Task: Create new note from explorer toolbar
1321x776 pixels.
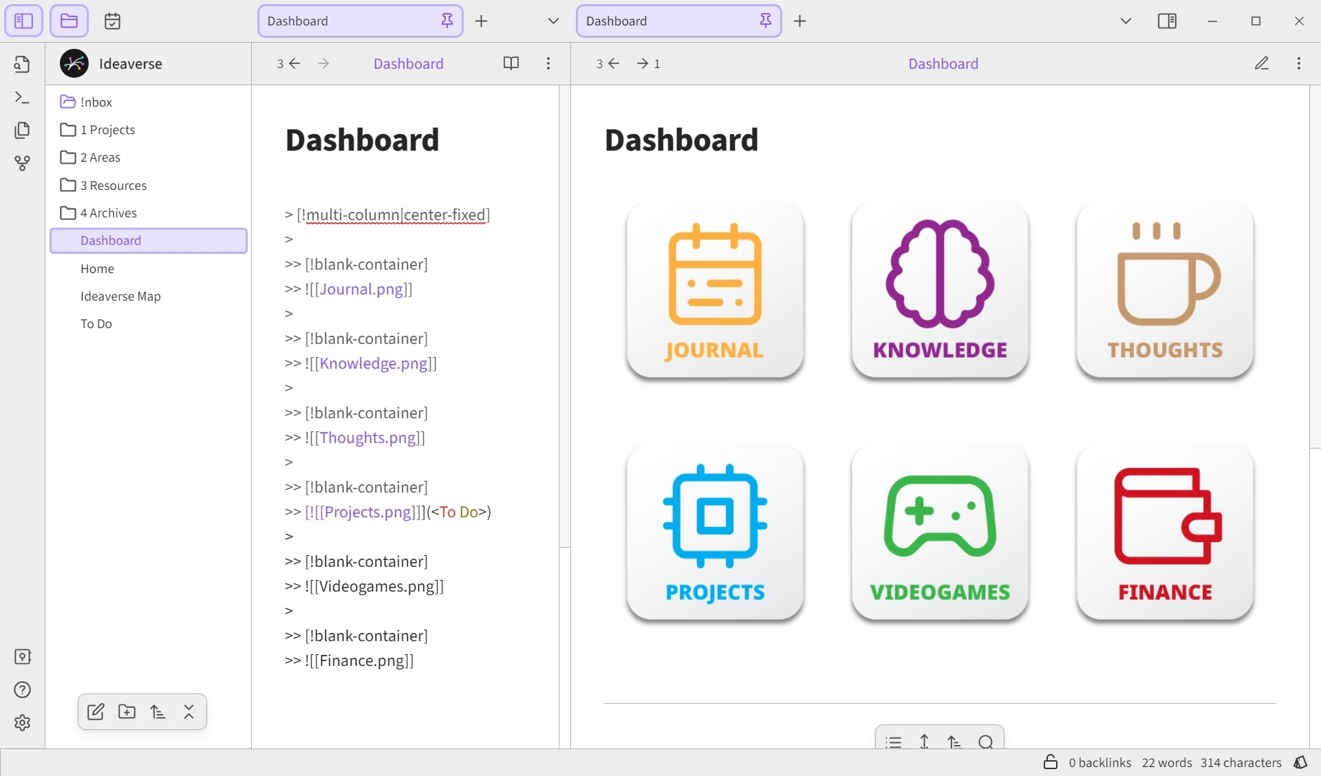Action: pos(96,711)
